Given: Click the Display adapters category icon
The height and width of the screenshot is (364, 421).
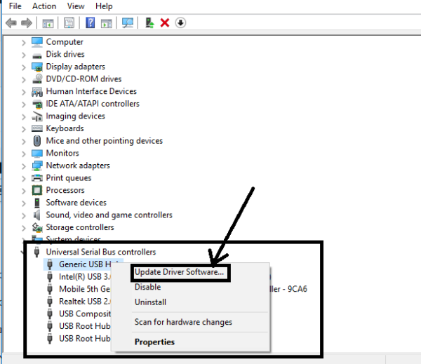Looking at the screenshot, I should point(37,67).
